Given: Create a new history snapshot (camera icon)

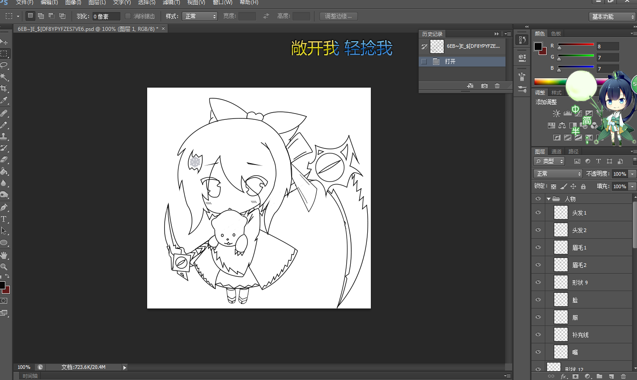Looking at the screenshot, I should coord(484,86).
